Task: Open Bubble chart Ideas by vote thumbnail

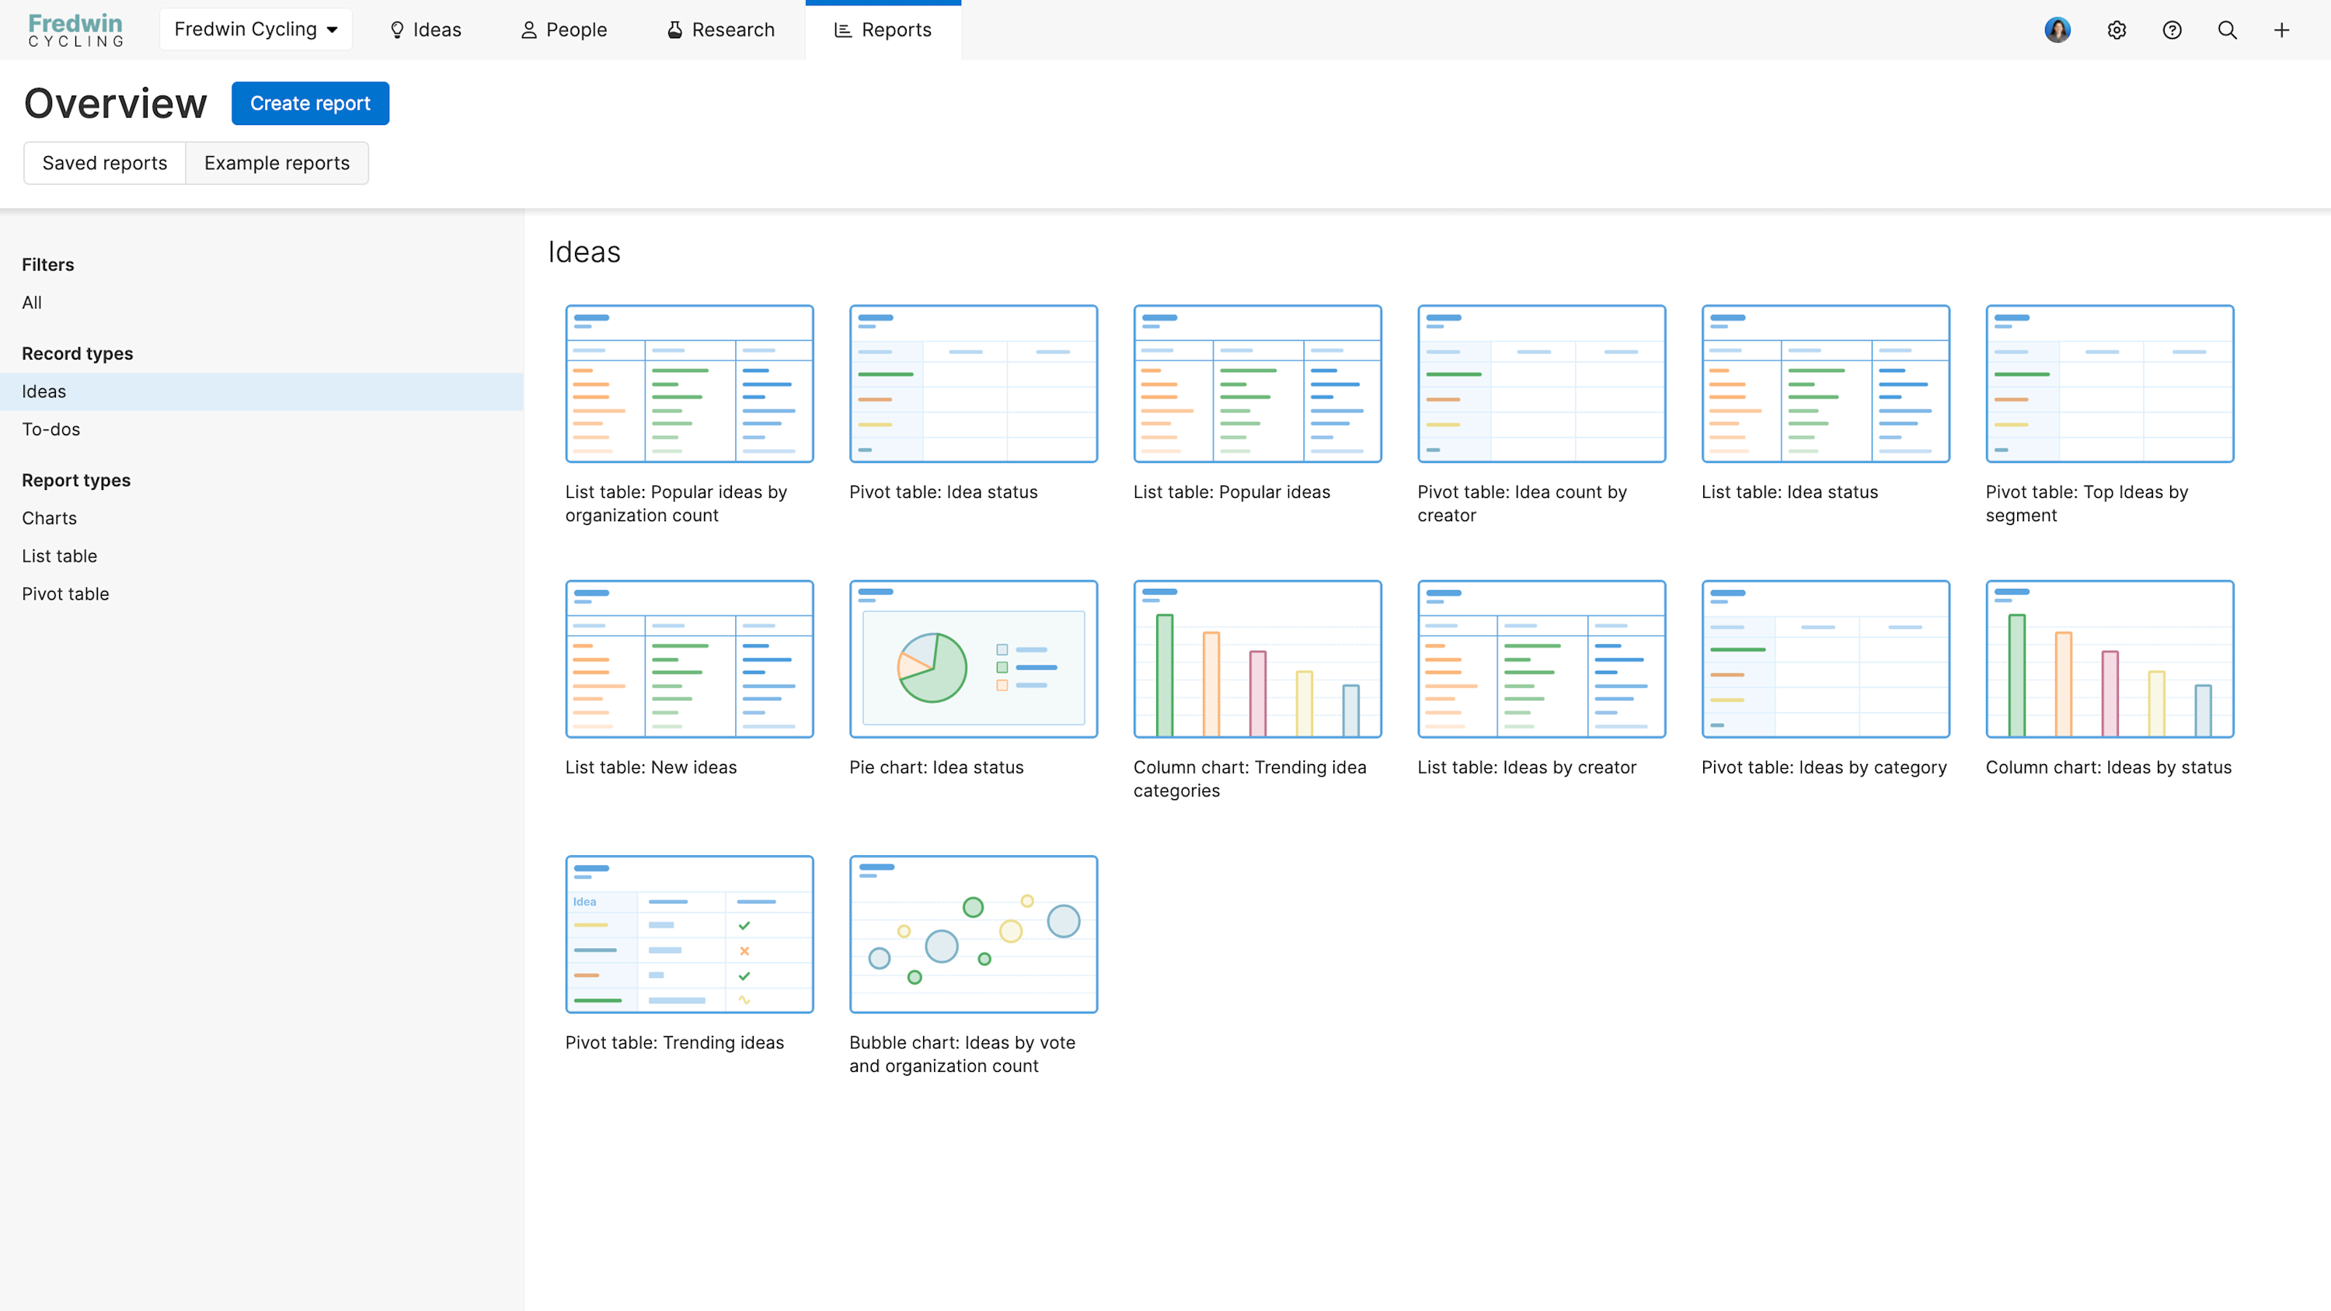Action: pyautogui.click(x=973, y=934)
